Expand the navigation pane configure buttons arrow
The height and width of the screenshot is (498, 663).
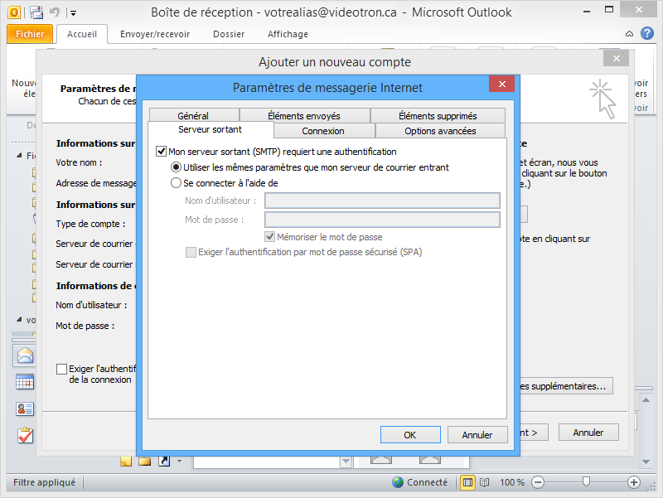pyautogui.click(x=179, y=462)
